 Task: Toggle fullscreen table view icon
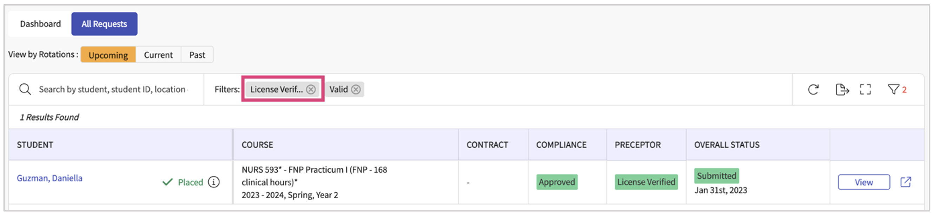[865, 89]
